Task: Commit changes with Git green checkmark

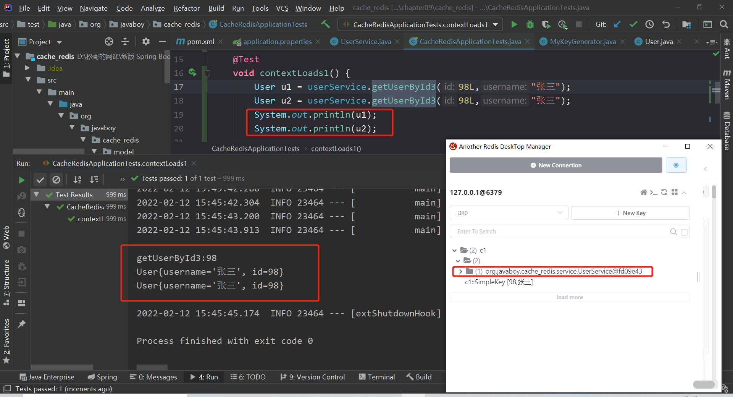Action: (633, 24)
